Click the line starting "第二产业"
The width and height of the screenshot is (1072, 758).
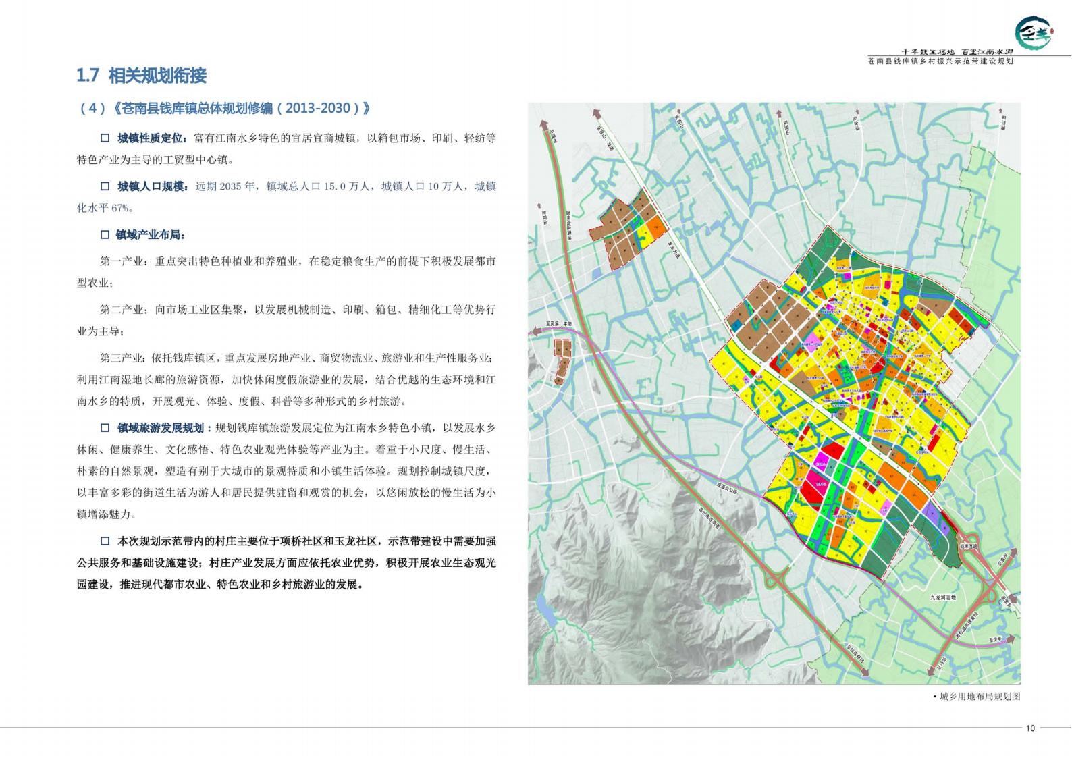pyautogui.click(x=298, y=310)
